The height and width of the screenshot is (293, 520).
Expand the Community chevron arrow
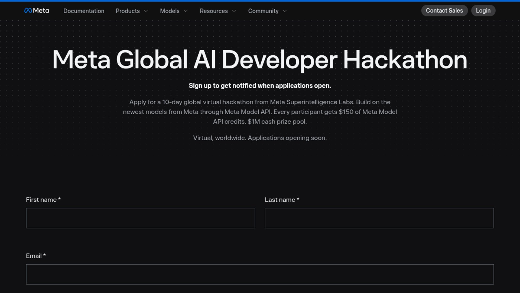[x=285, y=11]
